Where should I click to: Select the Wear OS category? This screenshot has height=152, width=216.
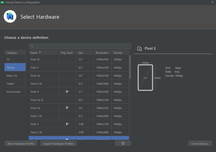pyautogui.click(x=15, y=75)
